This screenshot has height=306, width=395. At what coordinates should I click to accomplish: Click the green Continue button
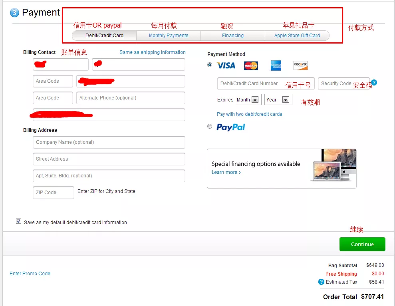click(362, 244)
